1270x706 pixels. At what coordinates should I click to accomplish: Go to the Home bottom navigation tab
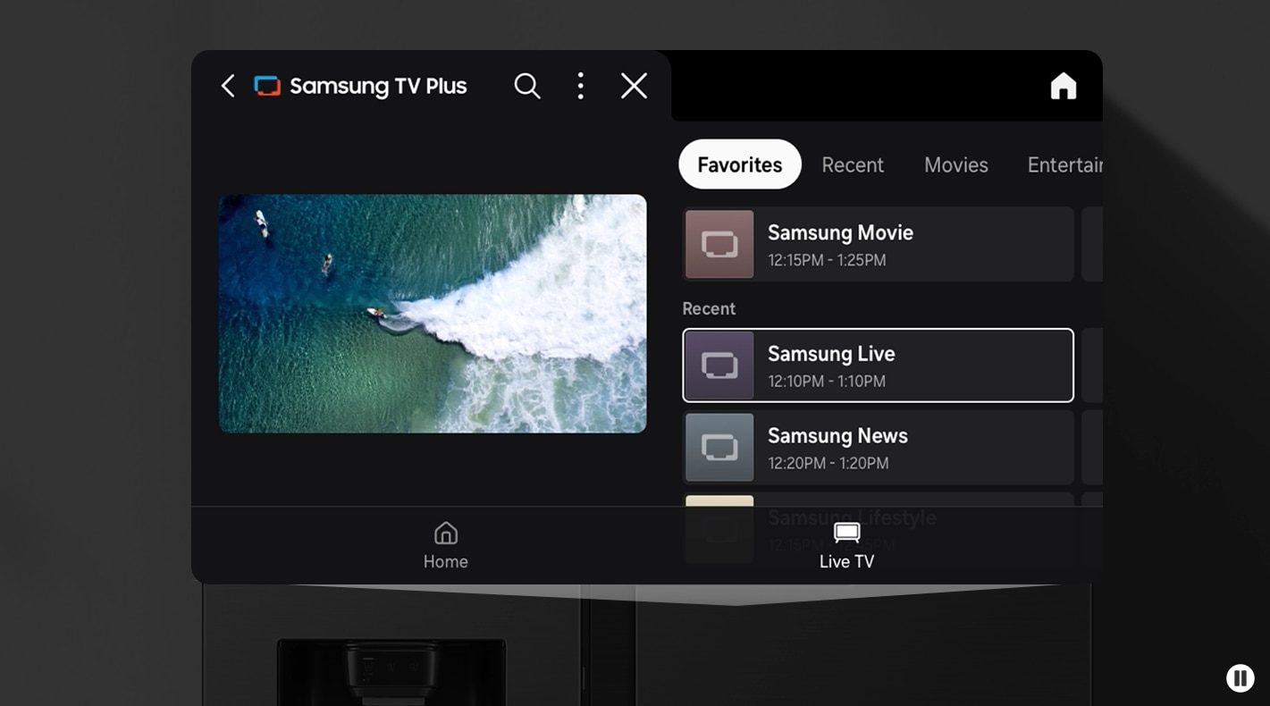445,546
